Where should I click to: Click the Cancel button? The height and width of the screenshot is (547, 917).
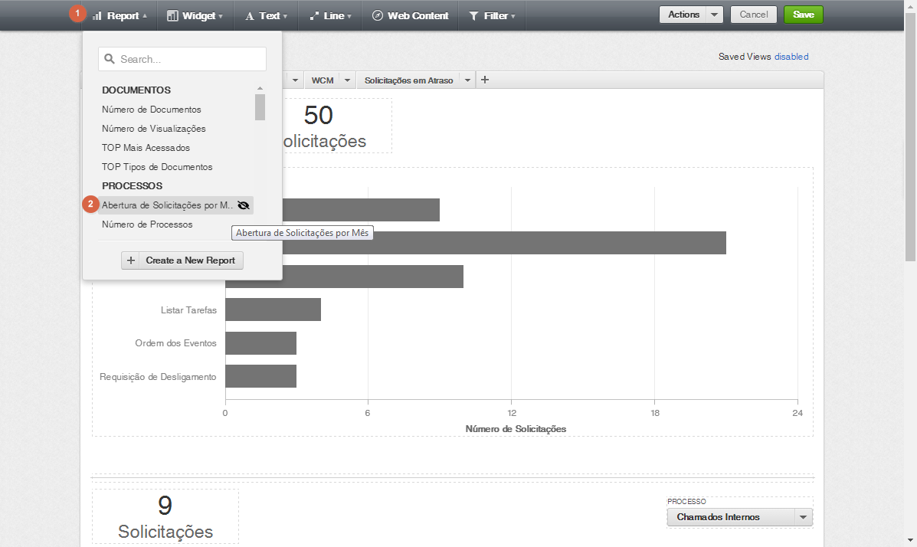click(753, 15)
